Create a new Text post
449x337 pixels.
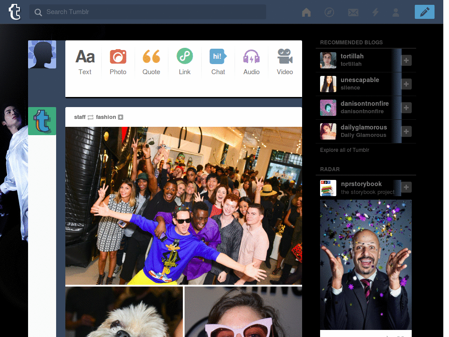(85, 62)
